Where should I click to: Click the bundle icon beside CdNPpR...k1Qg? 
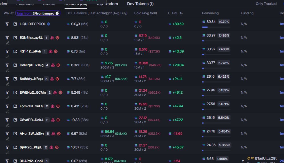tap(53, 65)
